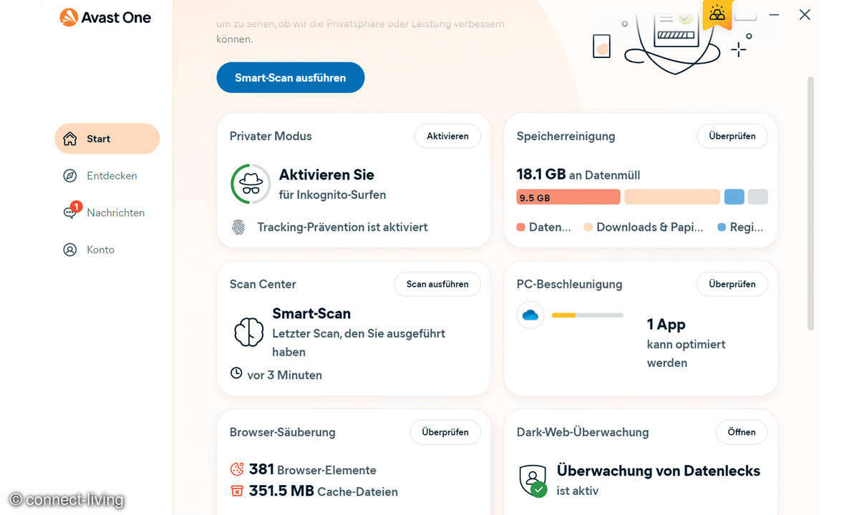859x515 pixels.
Task: Click the fingerprint tracking prevention icon
Action: click(238, 227)
